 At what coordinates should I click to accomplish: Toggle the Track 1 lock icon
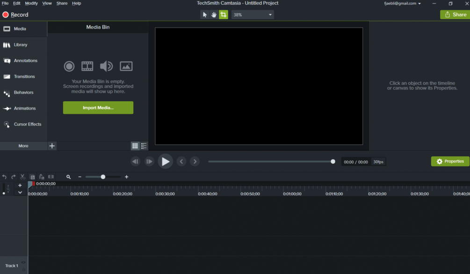[x=24, y=269]
